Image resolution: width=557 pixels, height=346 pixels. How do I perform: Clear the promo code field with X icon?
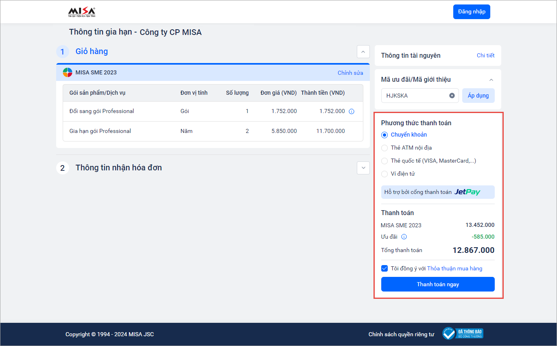pos(452,96)
